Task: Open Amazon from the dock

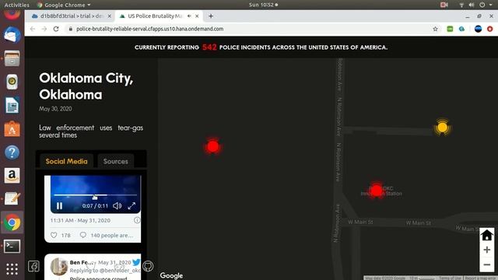Action: click(x=12, y=176)
